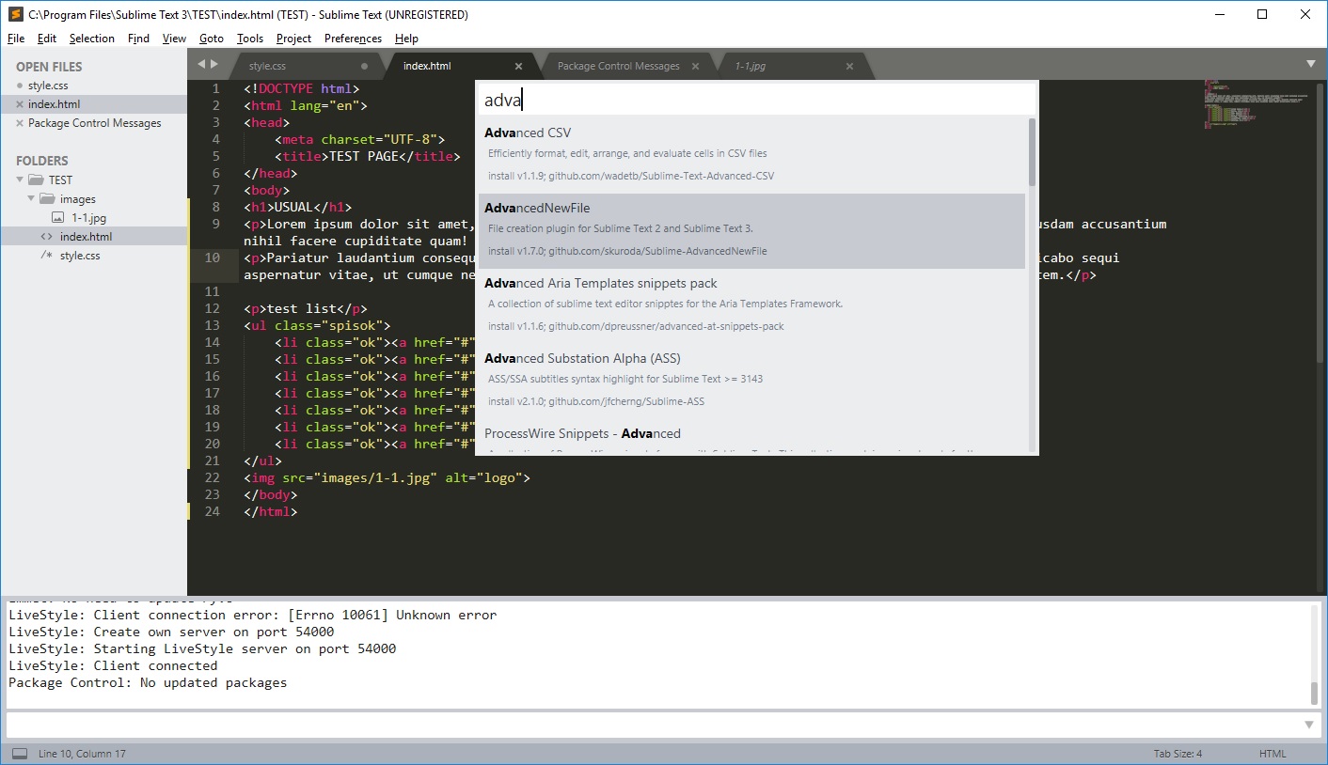This screenshot has width=1328, height=765.
Task: Click the unsaved-changes dot on style.css tab
Action: (x=365, y=66)
